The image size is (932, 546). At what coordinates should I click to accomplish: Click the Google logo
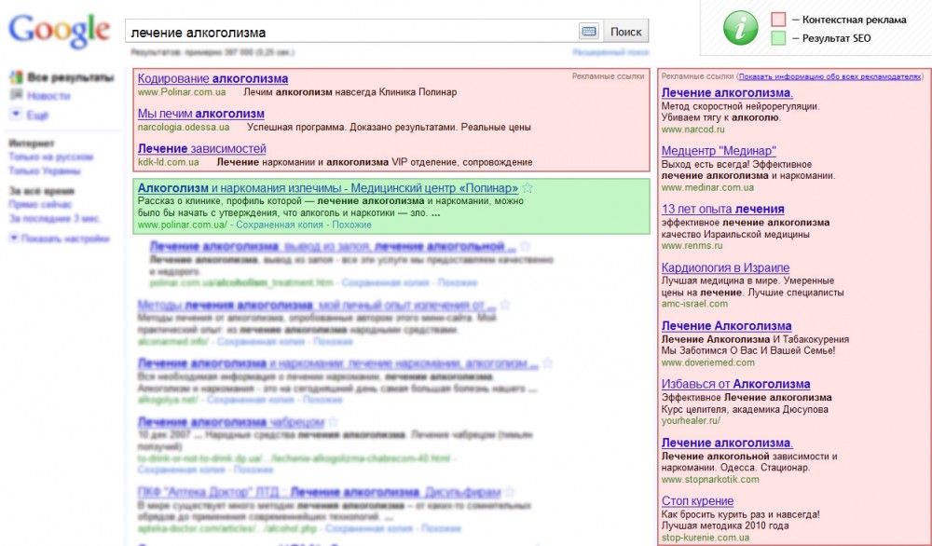[60, 31]
